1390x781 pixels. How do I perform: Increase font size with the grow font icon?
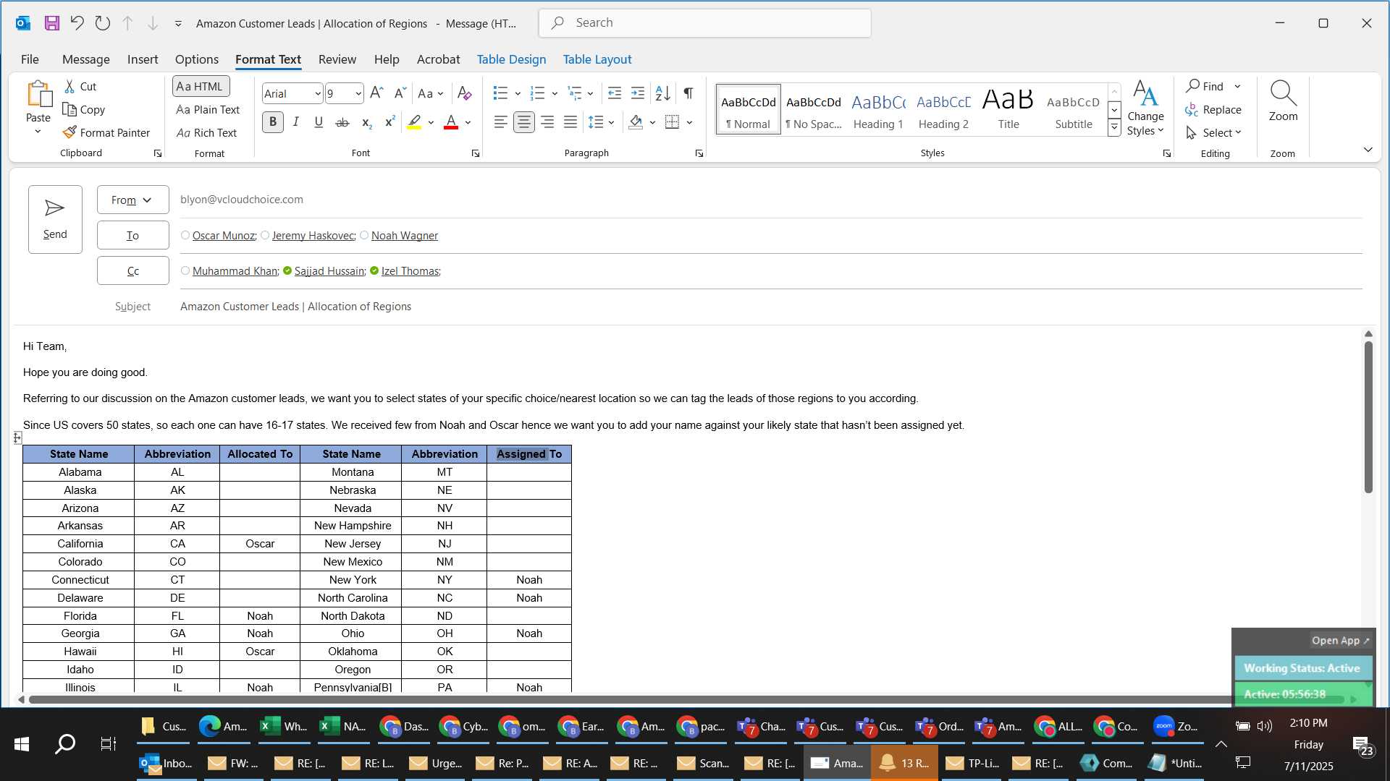(x=376, y=93)
